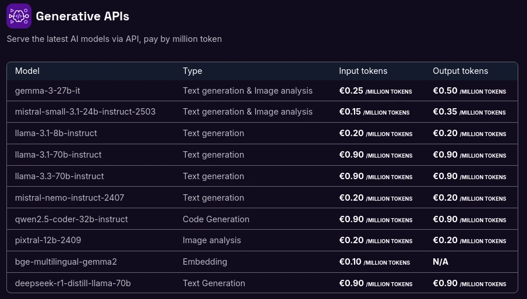Select mistral-nemo-instruct-2407 in the table
The image size is (527, 299).
69,198
